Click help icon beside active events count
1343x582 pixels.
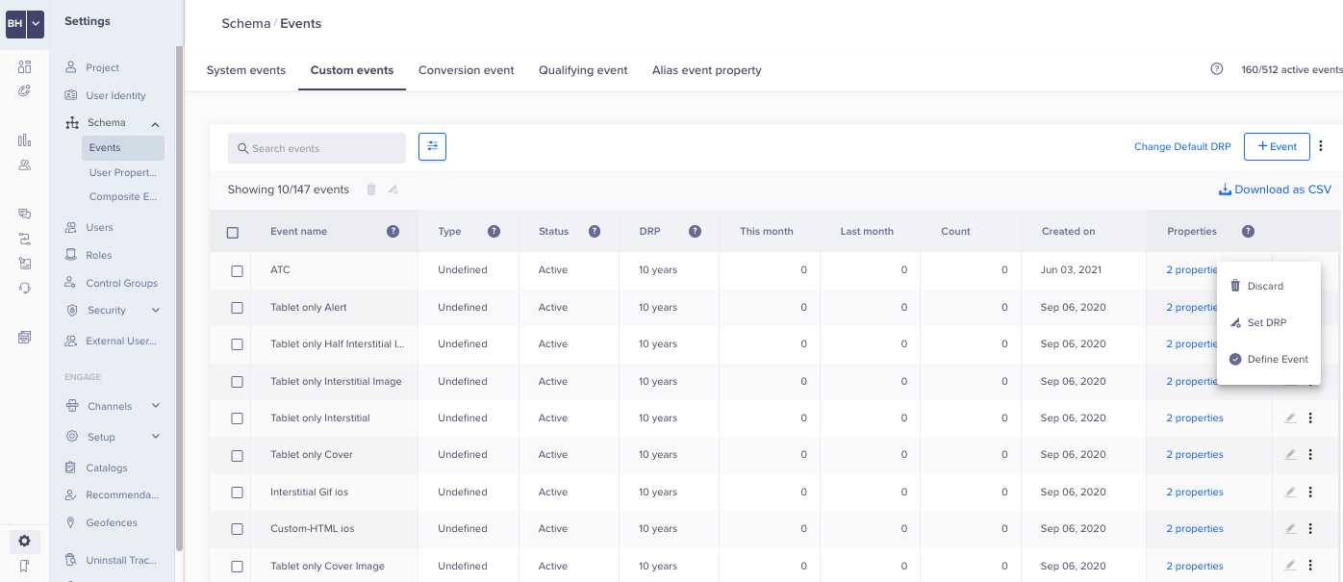1217,69
